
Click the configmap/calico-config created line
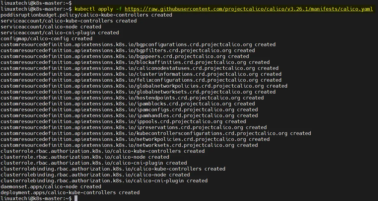[46, 38]
